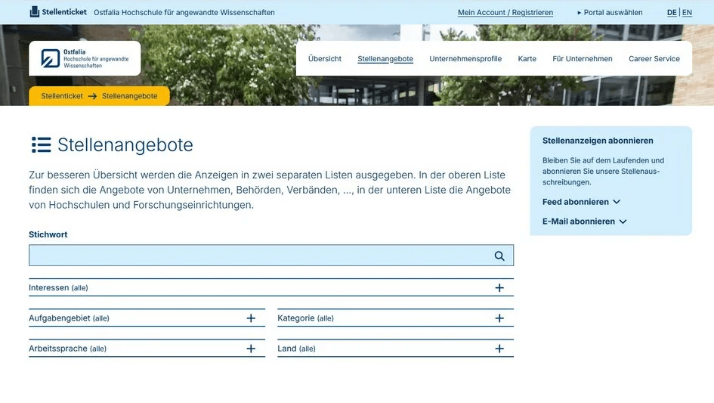Go to Unternehmensprofile in navigation

point(465,59)
